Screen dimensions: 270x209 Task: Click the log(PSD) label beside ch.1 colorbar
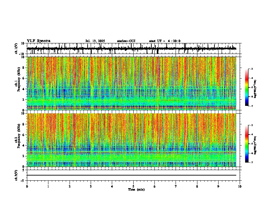255,89
